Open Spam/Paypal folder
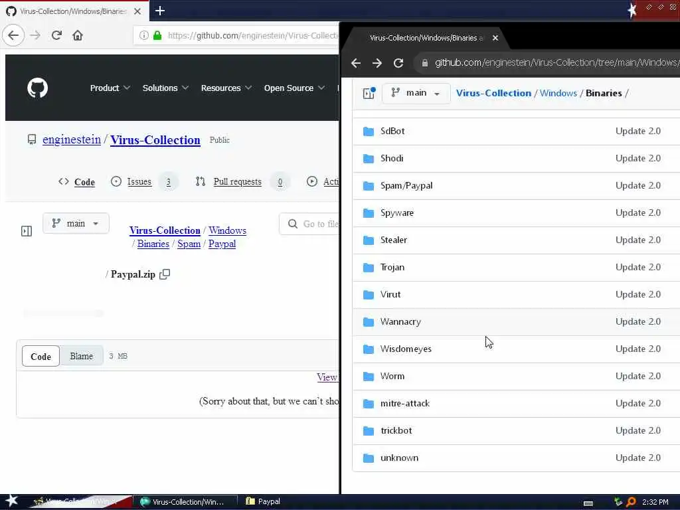The image size is (680, 510). click(x=406, y=186)
